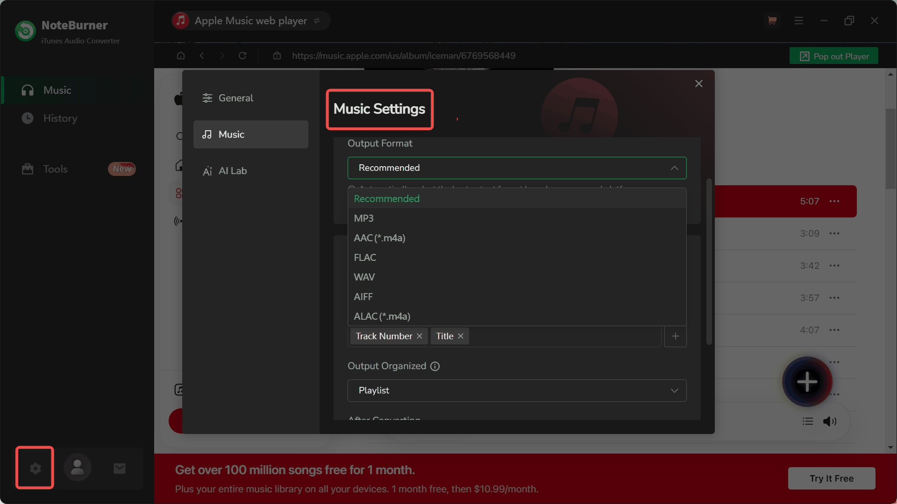897x504 pixels.
Task: Open the settings gear icon
Action: click(35, 468)
